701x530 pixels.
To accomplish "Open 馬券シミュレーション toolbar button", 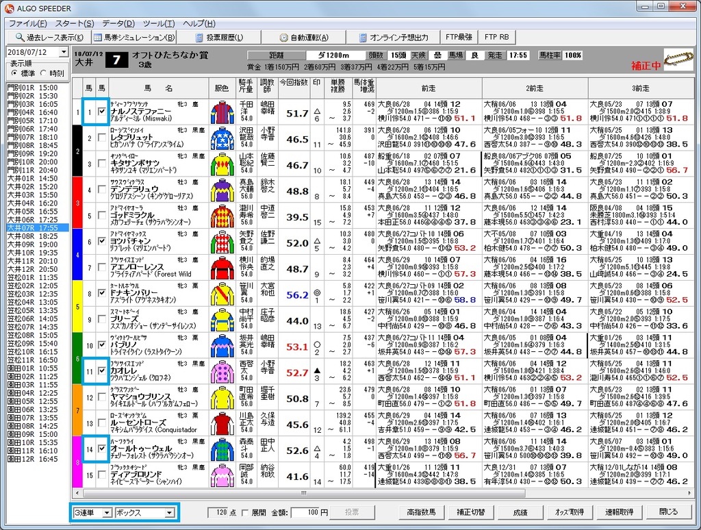I will [x=134, y=37].
